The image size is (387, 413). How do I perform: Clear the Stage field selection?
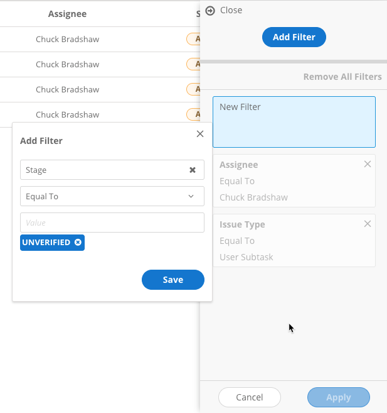[x=193, y=170]
